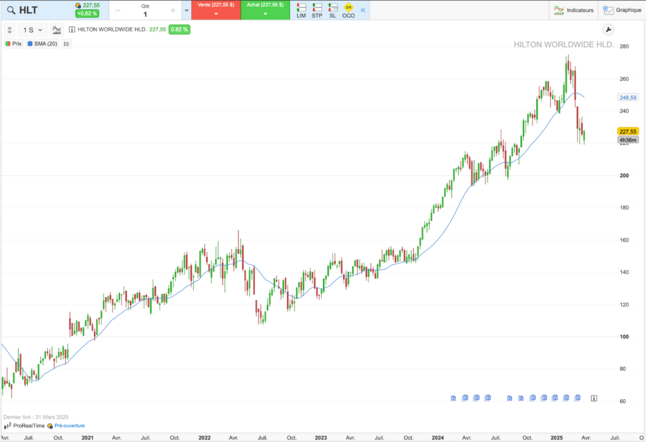This screenshot has height=442, width=646.
Task: Click the green 0.82 % badge in chart header
Action: [179, 30]
